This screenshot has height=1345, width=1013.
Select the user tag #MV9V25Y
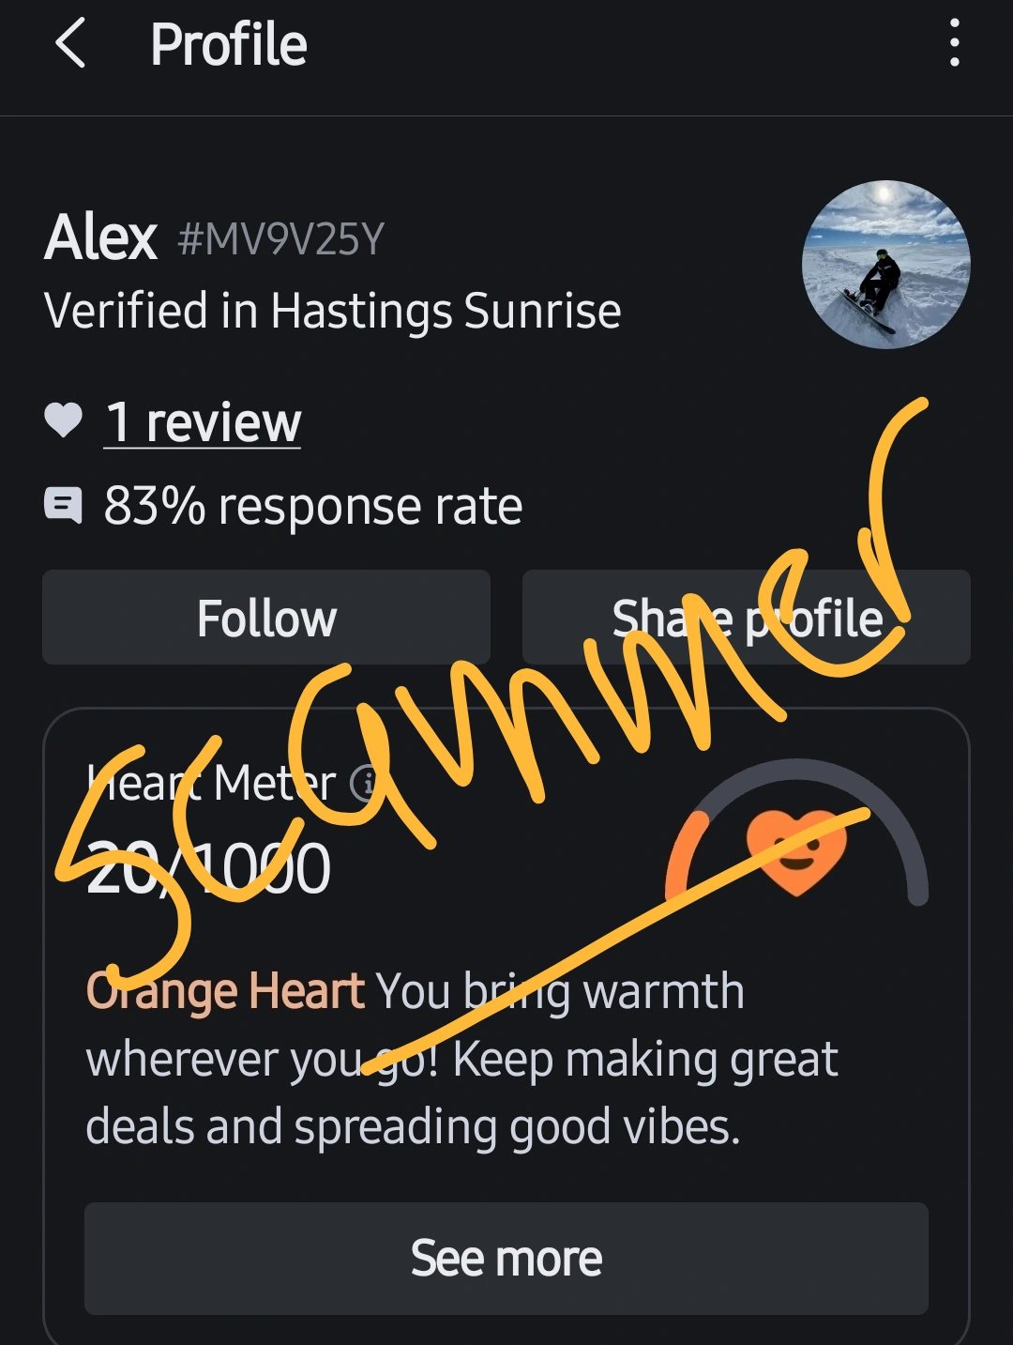pyautogui.click(x=281, y=240)
